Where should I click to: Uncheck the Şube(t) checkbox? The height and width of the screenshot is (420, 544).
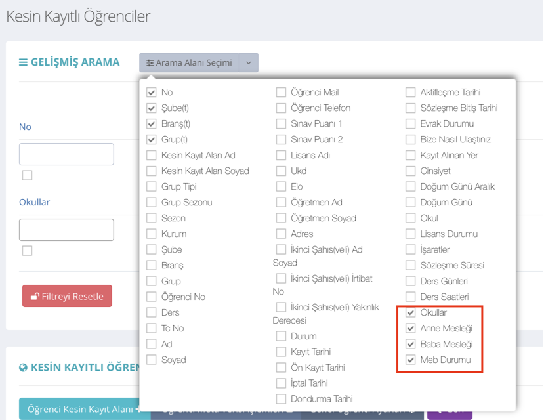pyautogui.click(x=152, y=108)
